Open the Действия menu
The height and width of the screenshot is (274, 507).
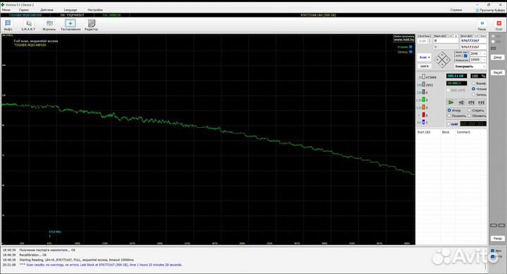click(x=47, y=10)
